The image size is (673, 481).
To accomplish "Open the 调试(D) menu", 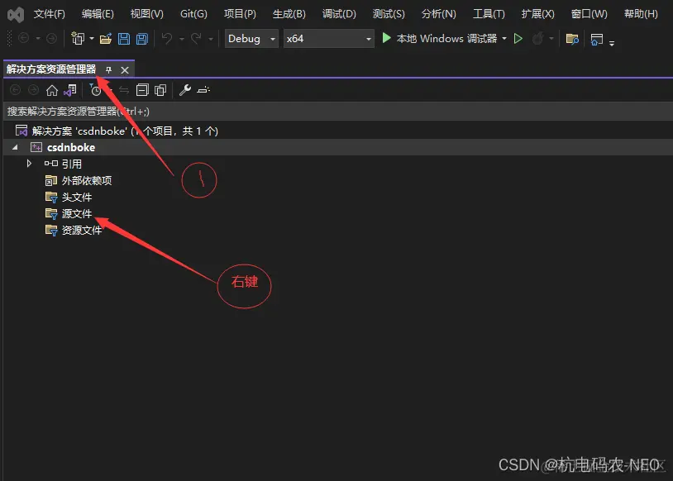I will point(339,14).
